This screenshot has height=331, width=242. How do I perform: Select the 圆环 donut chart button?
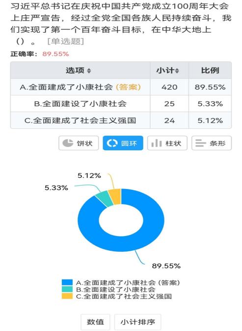[123, 143]
